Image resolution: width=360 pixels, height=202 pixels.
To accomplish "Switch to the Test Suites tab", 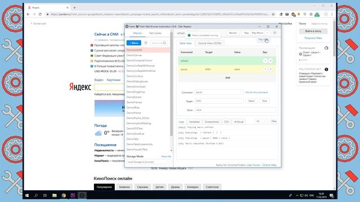I will 155,33.
